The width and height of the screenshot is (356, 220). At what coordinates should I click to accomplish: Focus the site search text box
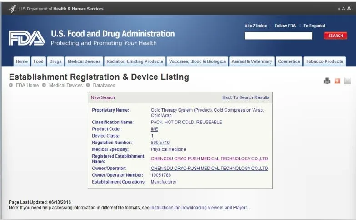(278, 36)
